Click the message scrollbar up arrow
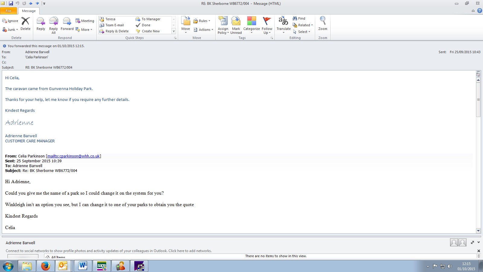This screenshot has width=483, height=272. pyautogui.click(x=478, y=80)
